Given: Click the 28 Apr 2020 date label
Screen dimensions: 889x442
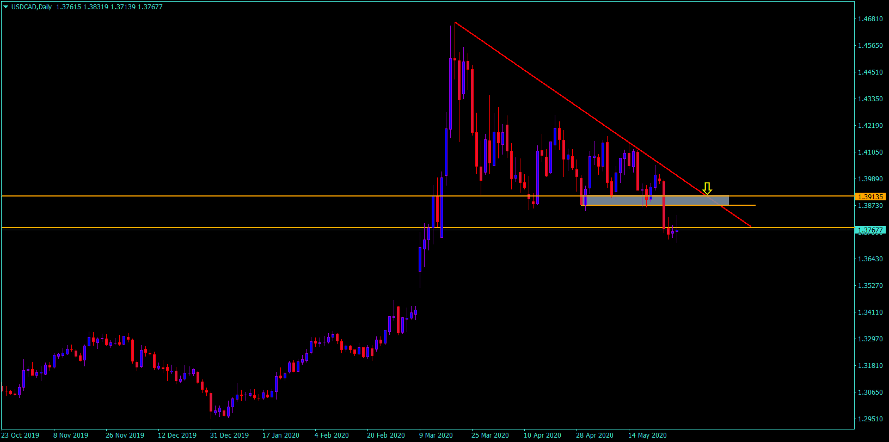Looking at the screenshot, I should (x=594, y=435).
